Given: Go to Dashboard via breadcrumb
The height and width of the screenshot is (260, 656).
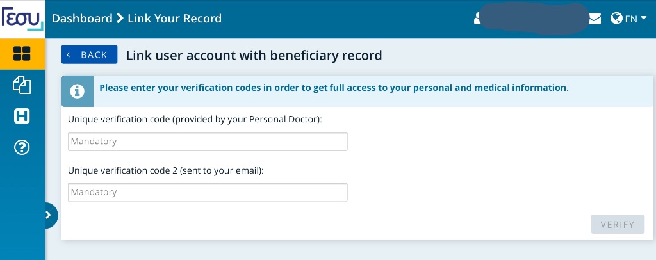Looking at the screenshot, I should [82, 19].
